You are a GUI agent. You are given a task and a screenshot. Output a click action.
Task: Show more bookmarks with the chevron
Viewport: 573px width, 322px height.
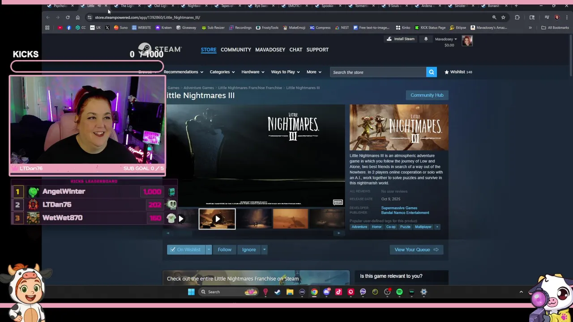point(530,28)
